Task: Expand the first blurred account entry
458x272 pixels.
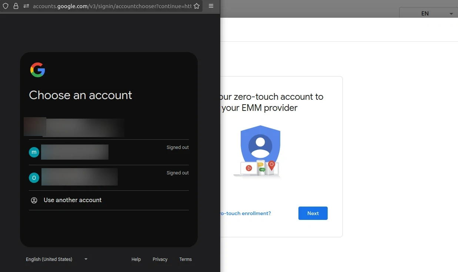Action: tap(74, 127)
